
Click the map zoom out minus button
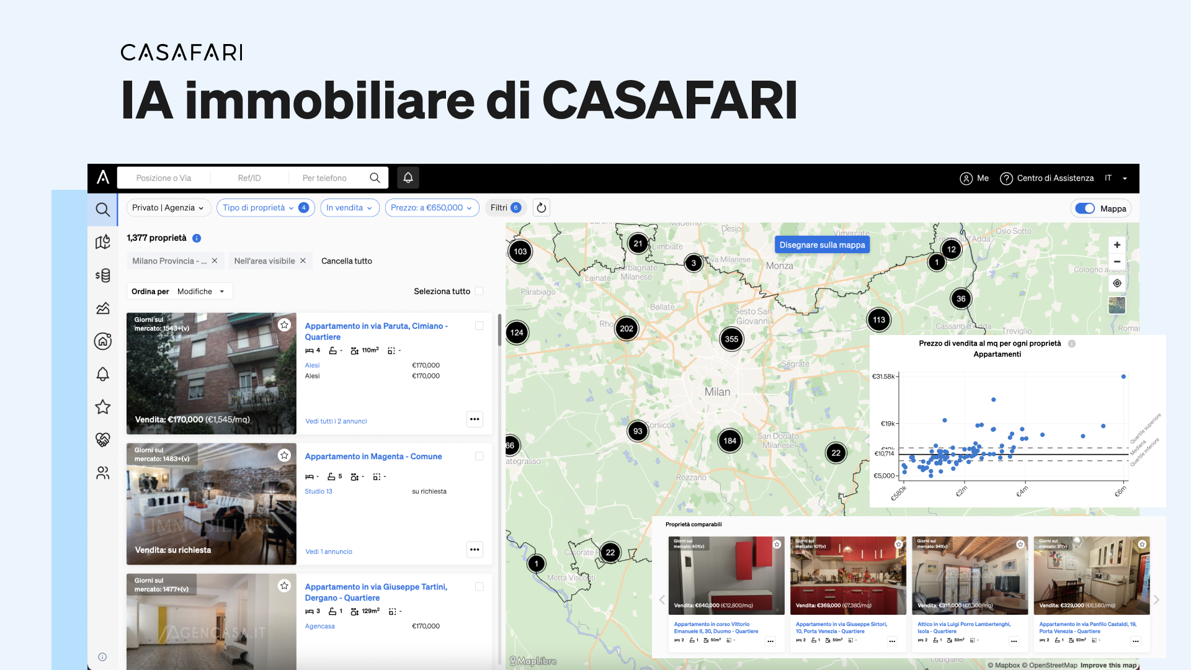pyautogui.click(x=1117, y=262)
